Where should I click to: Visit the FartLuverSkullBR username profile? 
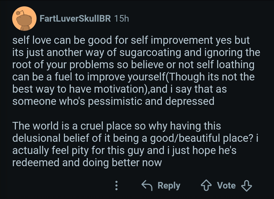pyautogui.click(x=75, y=19)
